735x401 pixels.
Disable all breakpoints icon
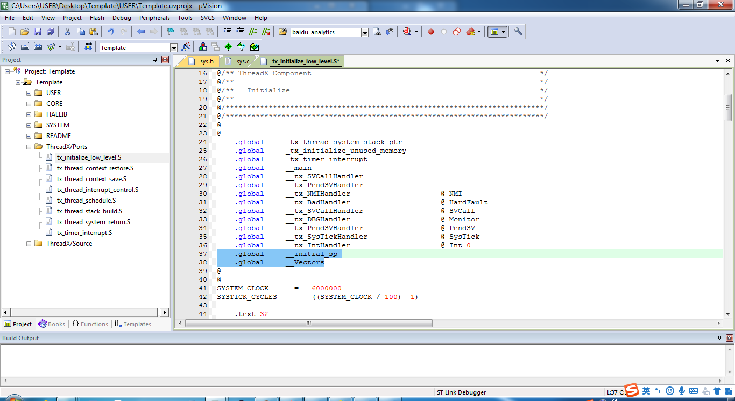click(457, 32)
